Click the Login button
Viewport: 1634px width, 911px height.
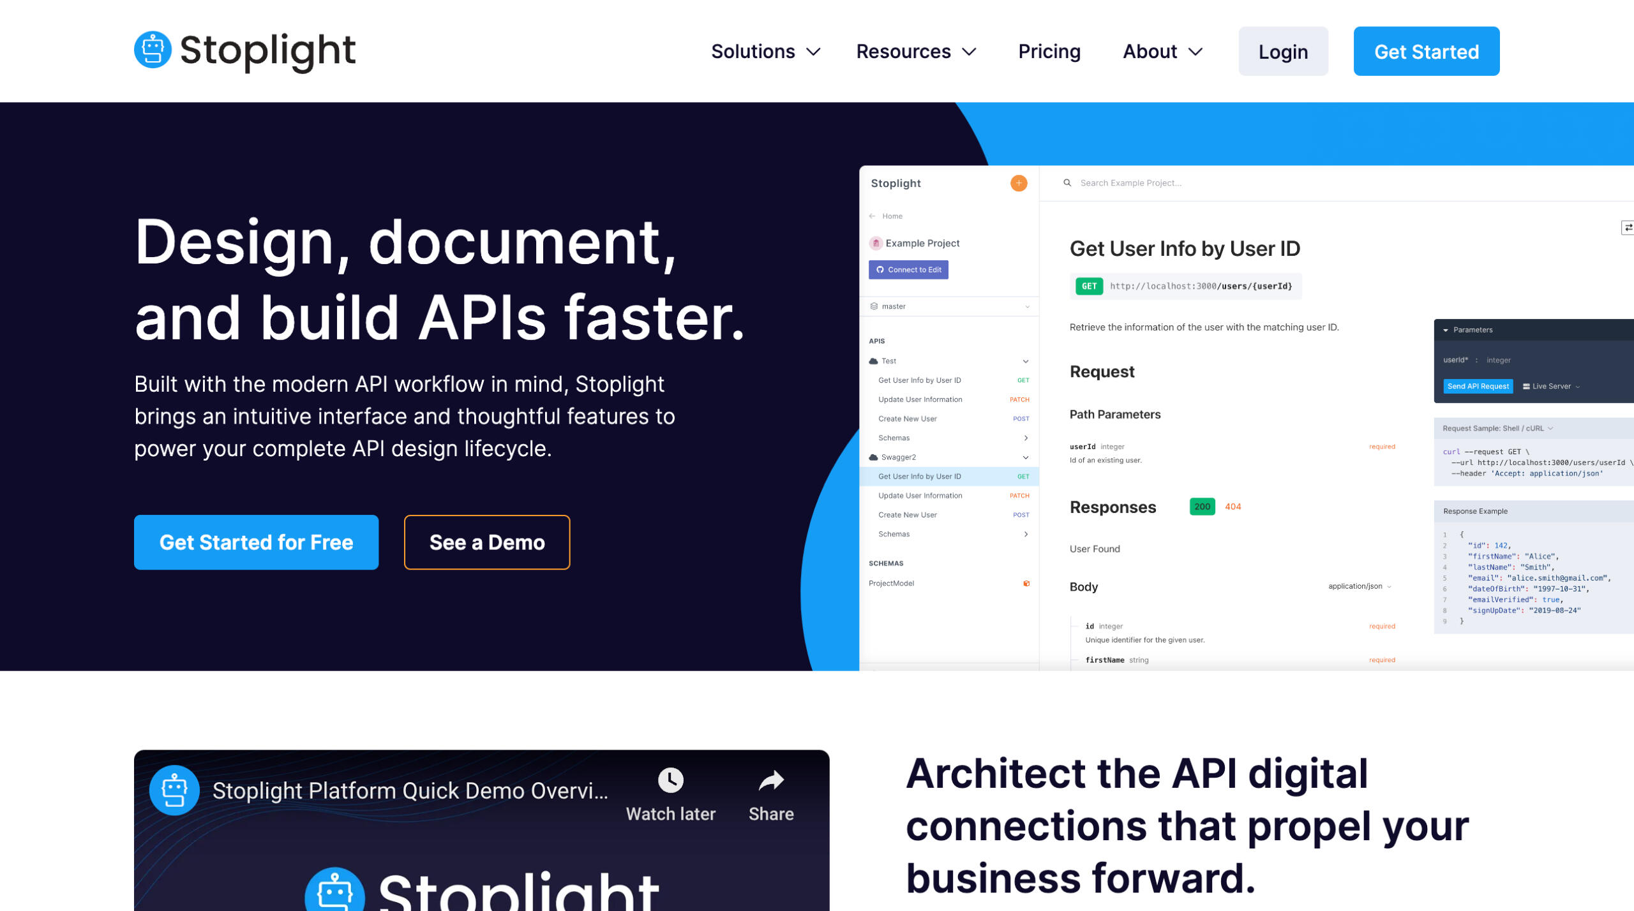(1283, 51)
